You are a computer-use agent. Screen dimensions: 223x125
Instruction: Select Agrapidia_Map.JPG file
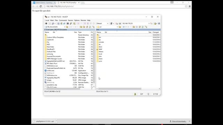[53, 78]
